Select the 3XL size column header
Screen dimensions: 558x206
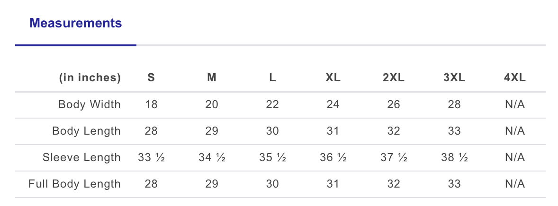[x=454, y=78]
